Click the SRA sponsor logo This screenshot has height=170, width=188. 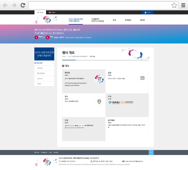79,125
